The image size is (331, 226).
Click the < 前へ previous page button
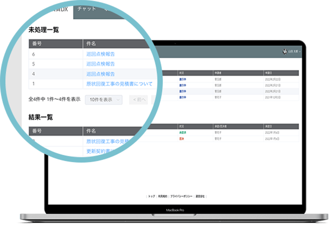tap(138, 99)
